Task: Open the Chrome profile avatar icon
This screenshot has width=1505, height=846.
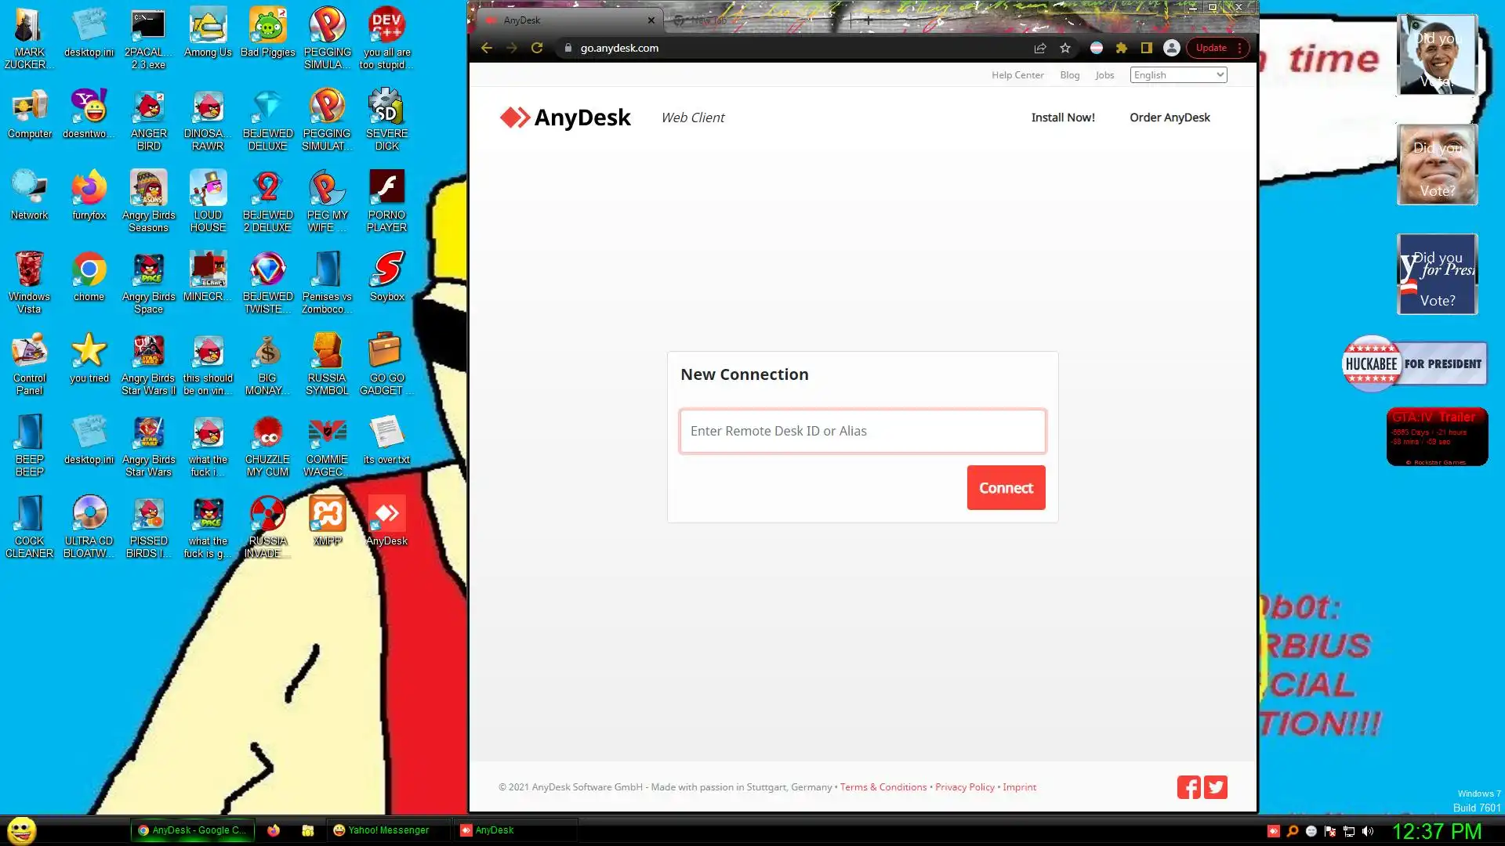Action: [x=1171, y=48]
